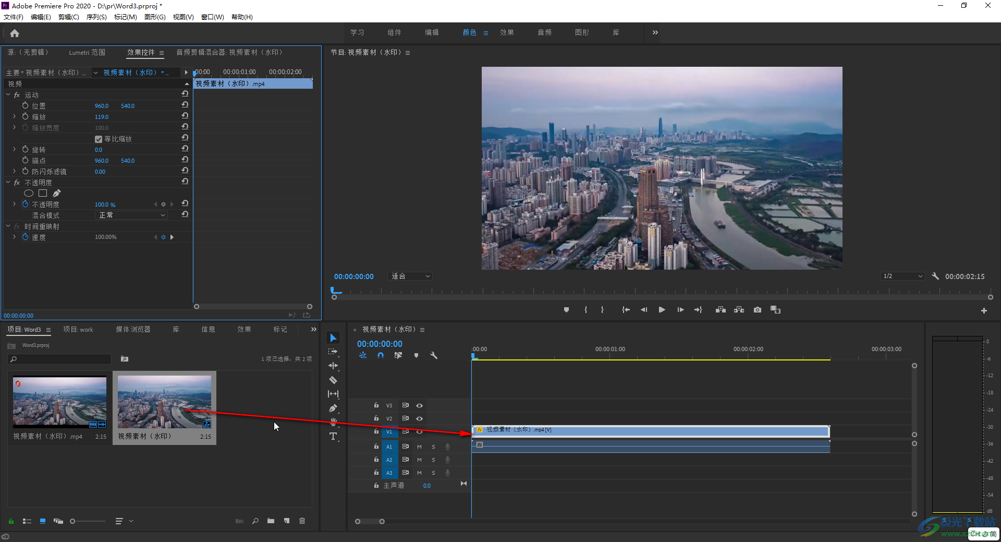This screenshot has height=542, width=1001.
Task: Collapse the Opacity effect group
Action: coord(8,183)
